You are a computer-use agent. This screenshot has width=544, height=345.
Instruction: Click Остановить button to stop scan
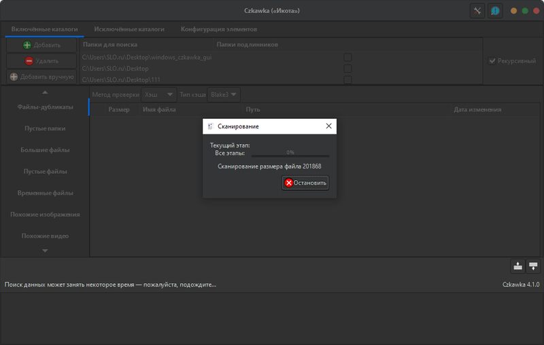pos(305,183)
